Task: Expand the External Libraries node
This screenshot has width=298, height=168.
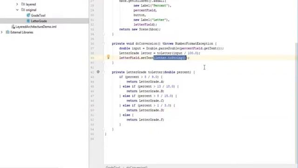Action: pyautogui.click(x=2, y=32)
